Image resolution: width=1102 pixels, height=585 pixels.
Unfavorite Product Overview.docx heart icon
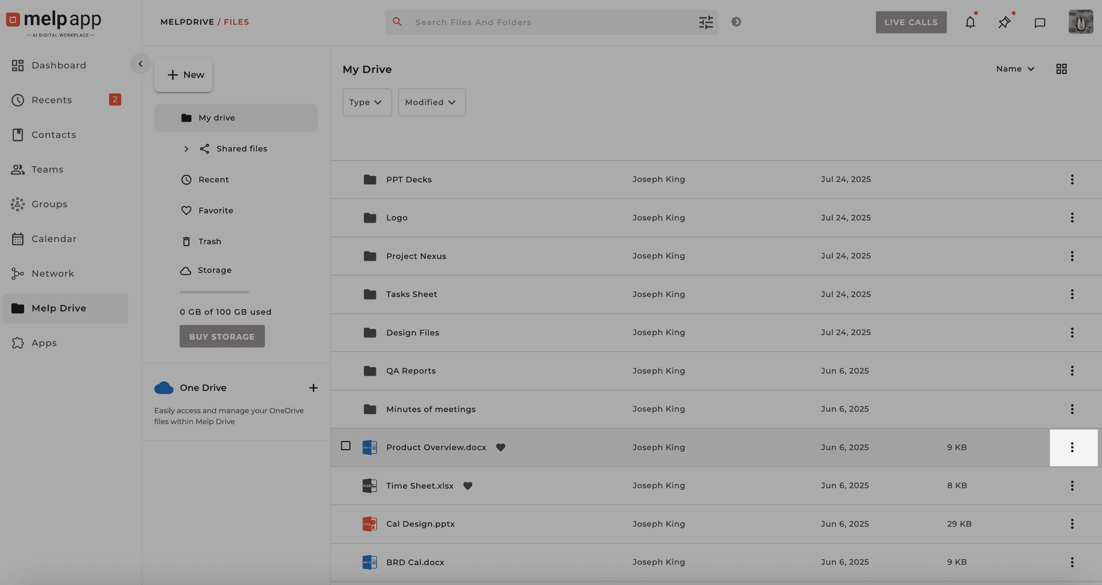500,447
